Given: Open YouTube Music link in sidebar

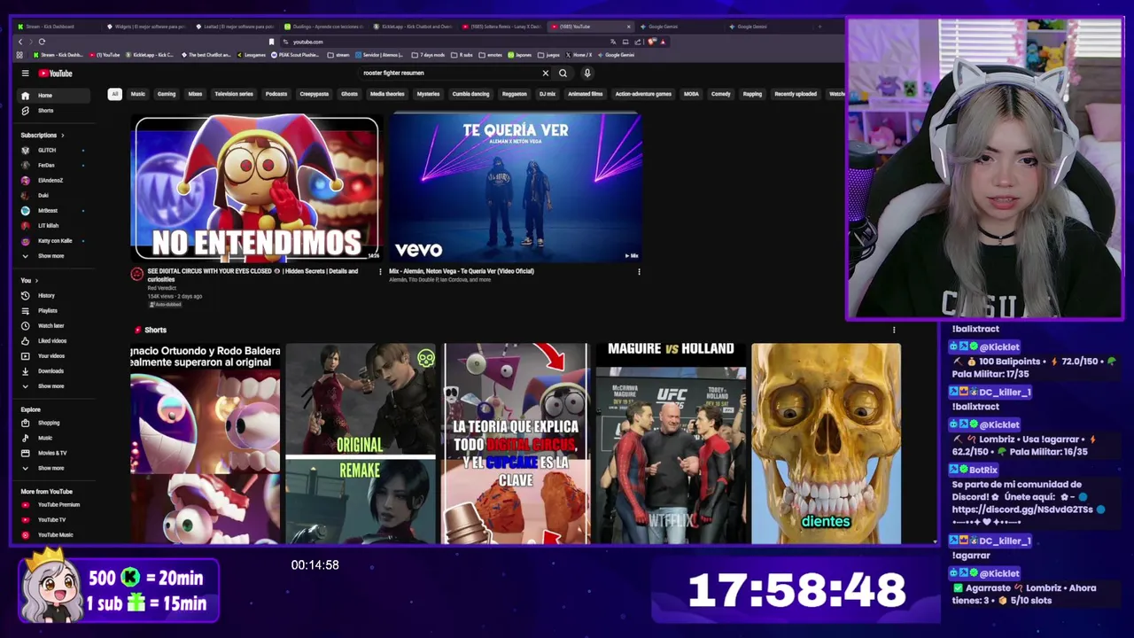Looking at the screenshot, I should pyautogui.click(x=55, y=535).
